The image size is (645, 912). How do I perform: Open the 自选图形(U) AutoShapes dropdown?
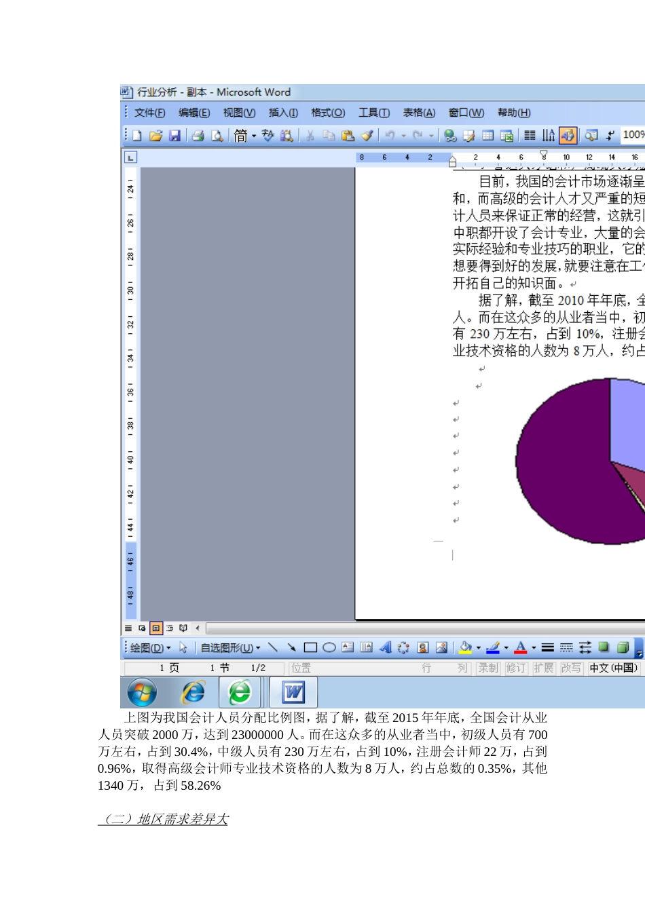pos(230,648)
